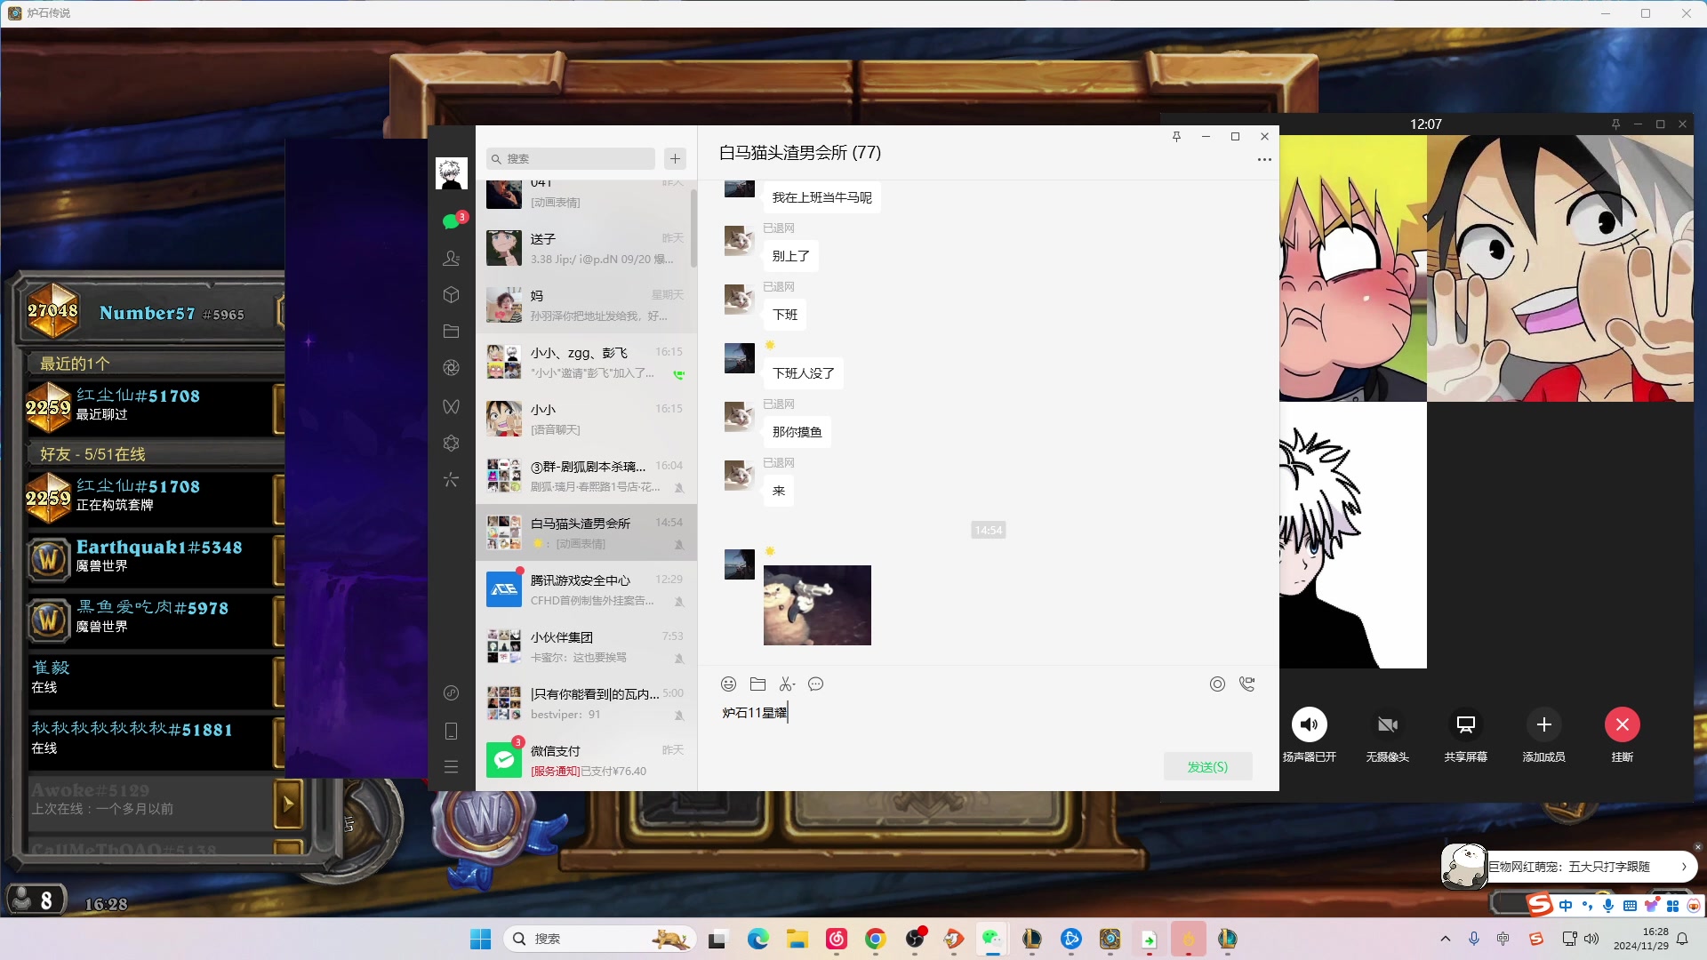Open WeChat Moments shutter icon
This screenshot has height=960, width=1707.
452,368
